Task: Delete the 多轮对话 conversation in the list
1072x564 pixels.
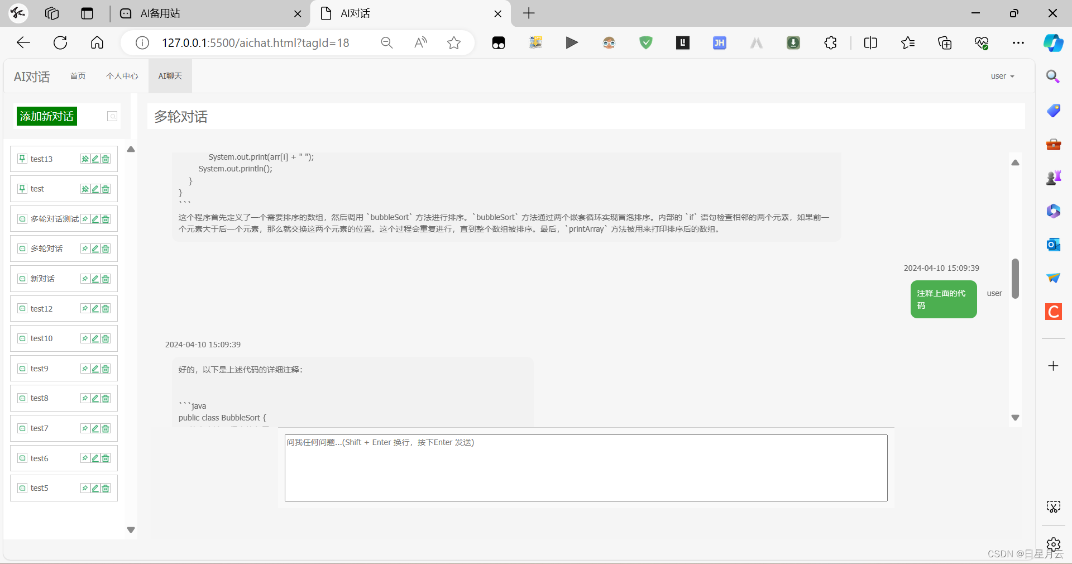Action: pos(106,248)
